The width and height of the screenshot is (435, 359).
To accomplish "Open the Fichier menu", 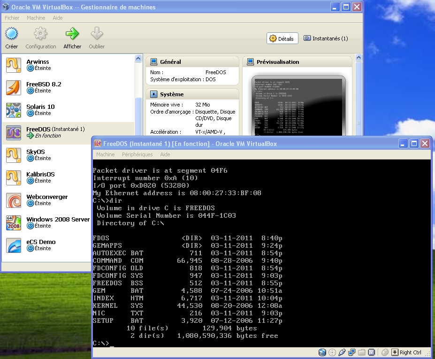I will click(12, 18).
